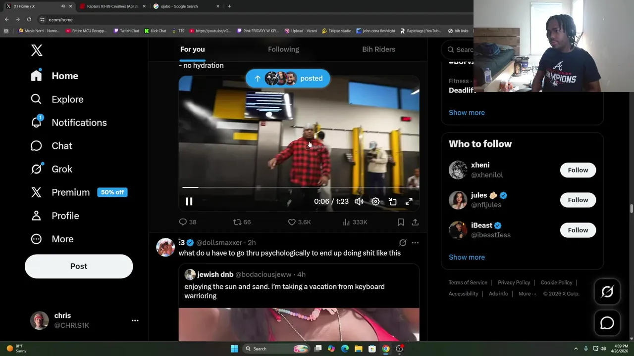This screenshot has width=634, height=356.
Task: Switch to Raptors 93-89 Cavaliers tab
Action: (112, 6)
